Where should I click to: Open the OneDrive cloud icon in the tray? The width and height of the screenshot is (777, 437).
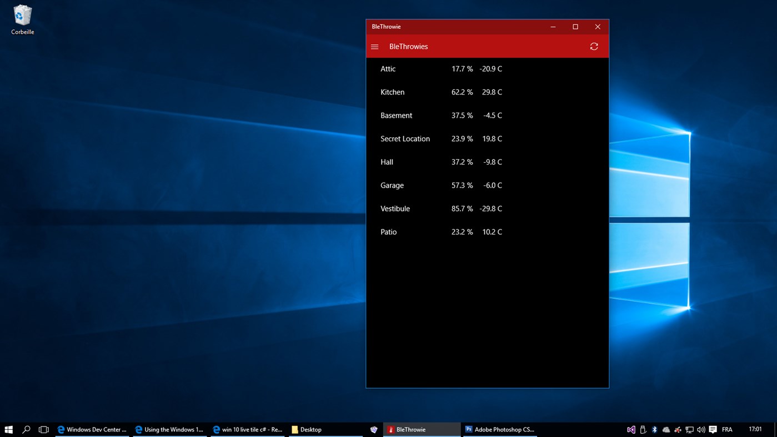pyautogui.click(x=665, y=429)
